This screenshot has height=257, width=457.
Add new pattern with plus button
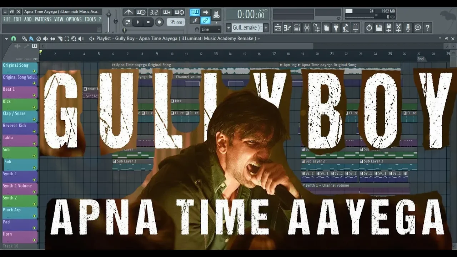(266, 27)
